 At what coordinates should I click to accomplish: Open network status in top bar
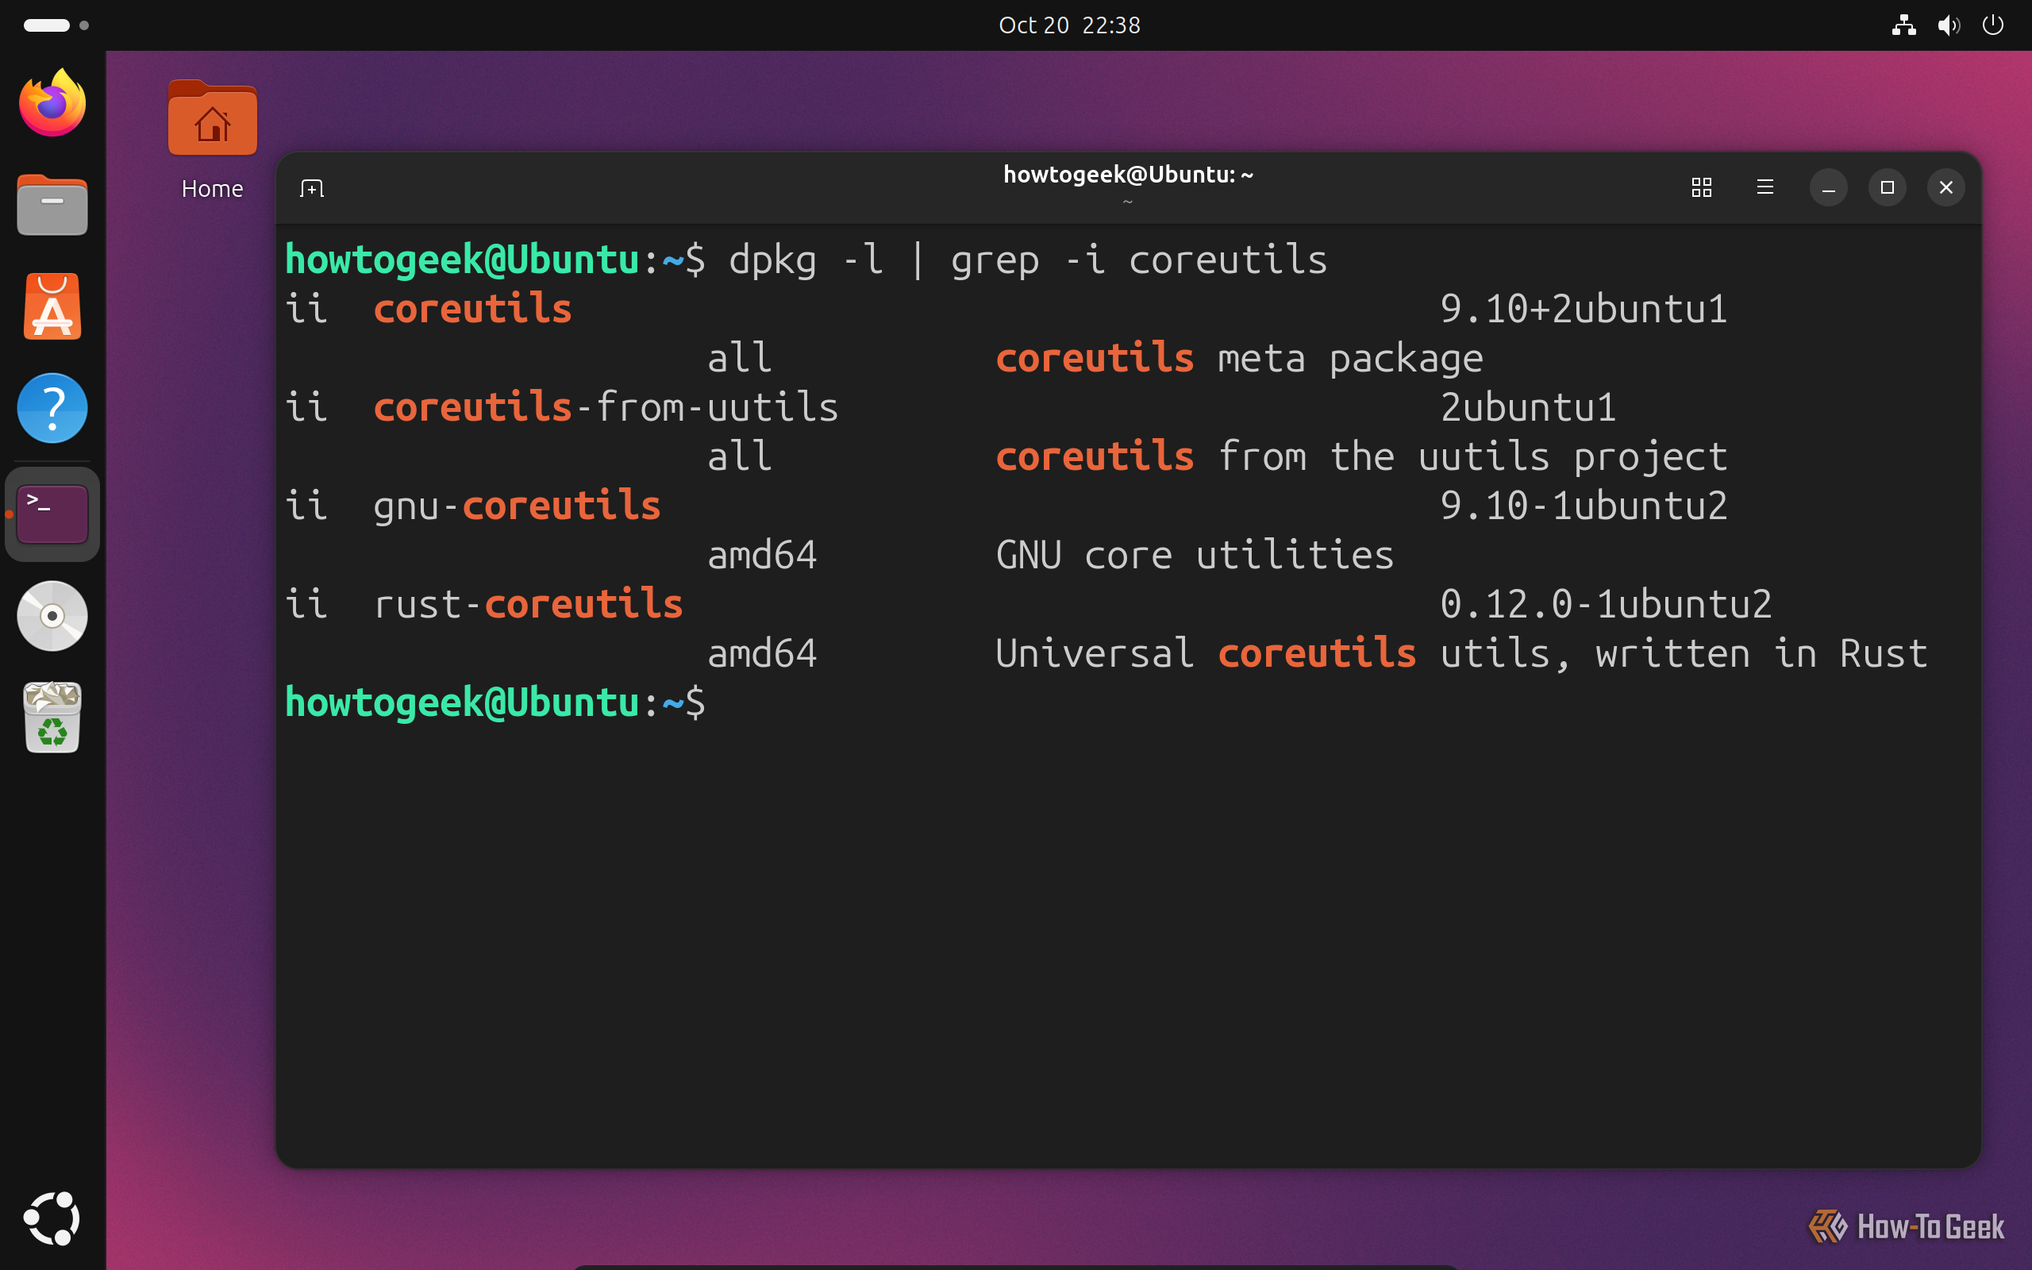point(1903,25)
